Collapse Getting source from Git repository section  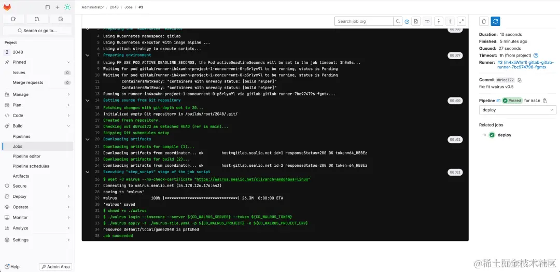coord(88,101)
